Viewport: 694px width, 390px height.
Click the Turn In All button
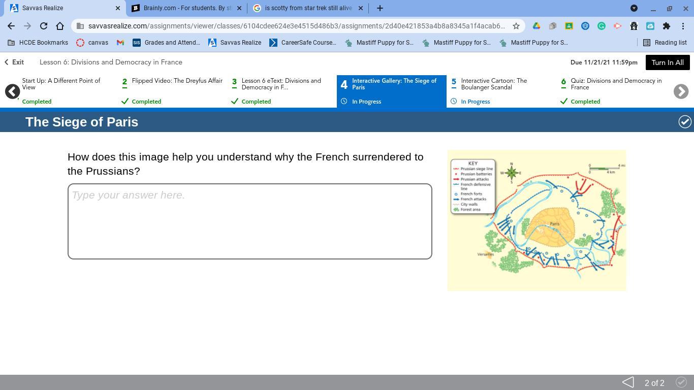[668, 62]
